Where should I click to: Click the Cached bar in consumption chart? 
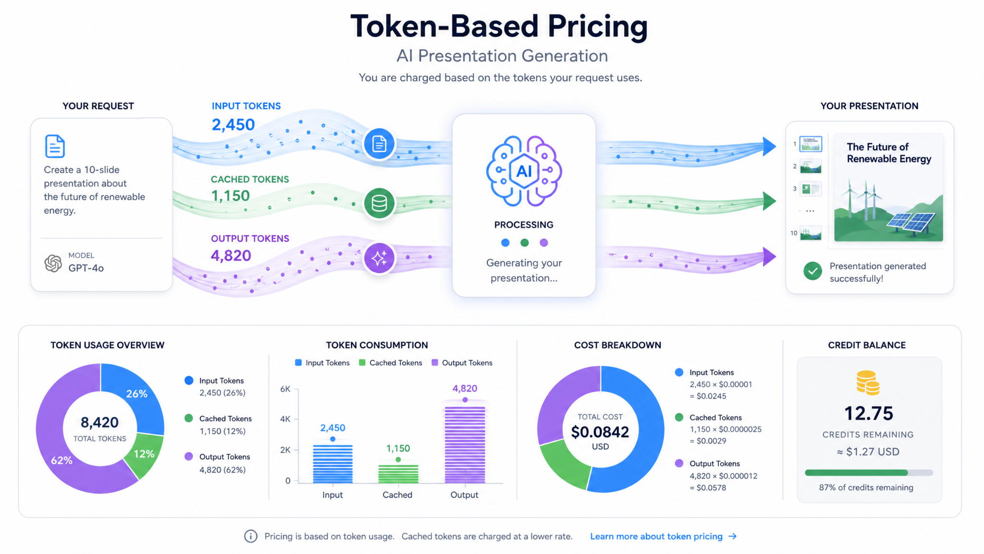(398, 474)
